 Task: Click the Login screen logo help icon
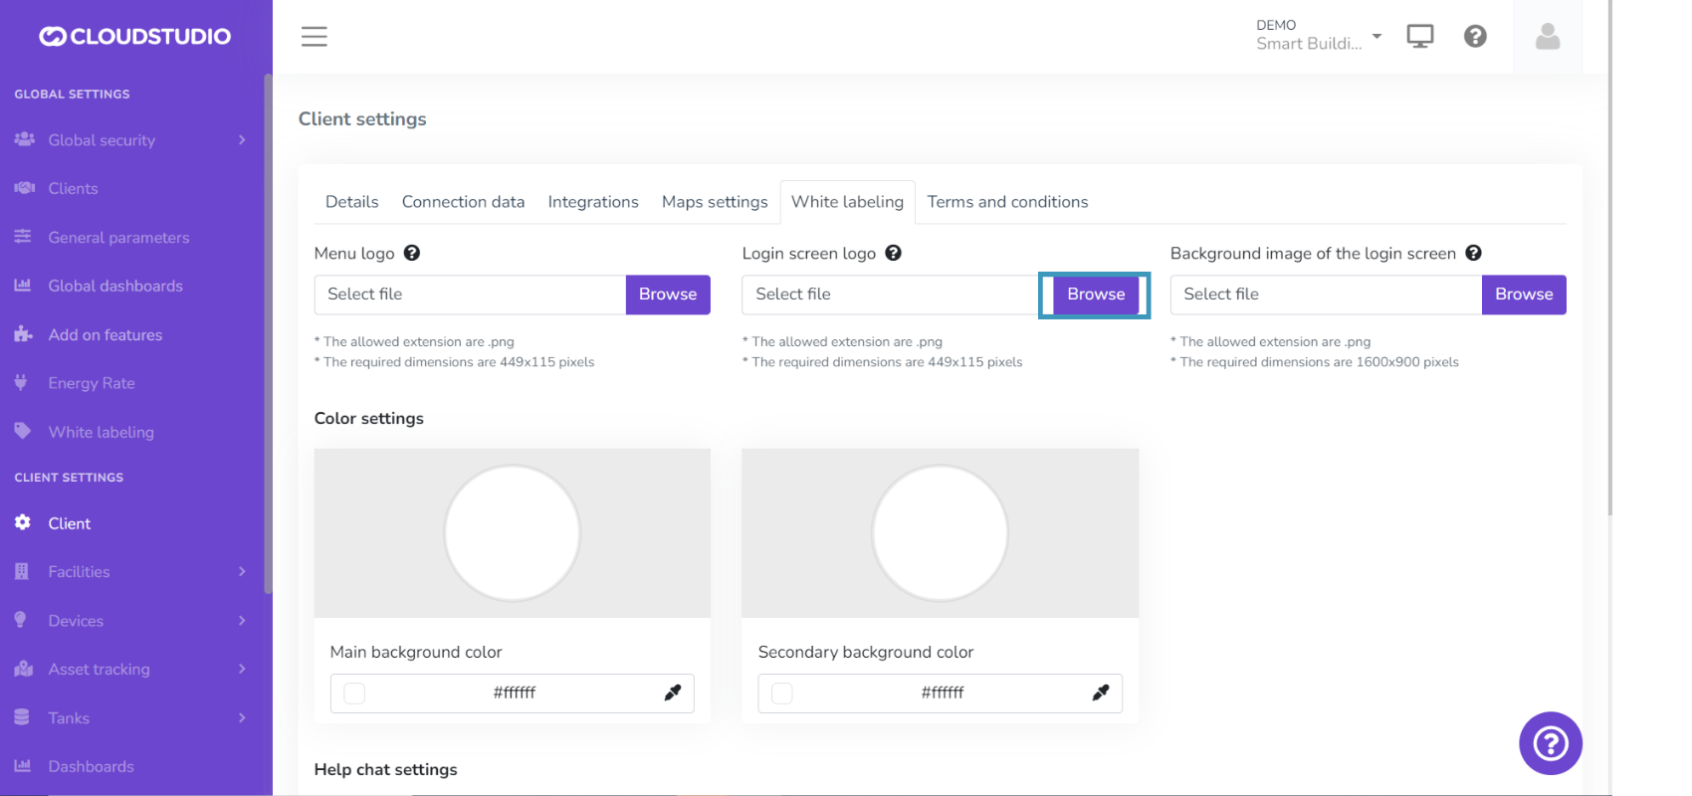tap(894, 254)
